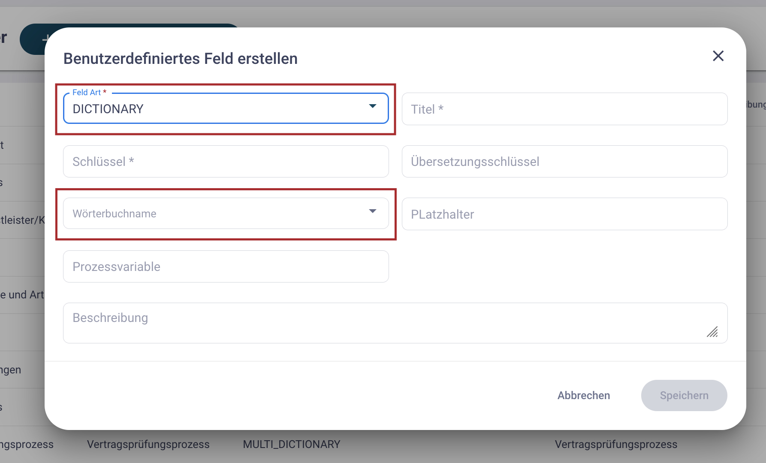Close the Benutzerdefiniertes Feld erstellen dialog
This screenshot has width=766, height=463.
(x=718, y=56)
